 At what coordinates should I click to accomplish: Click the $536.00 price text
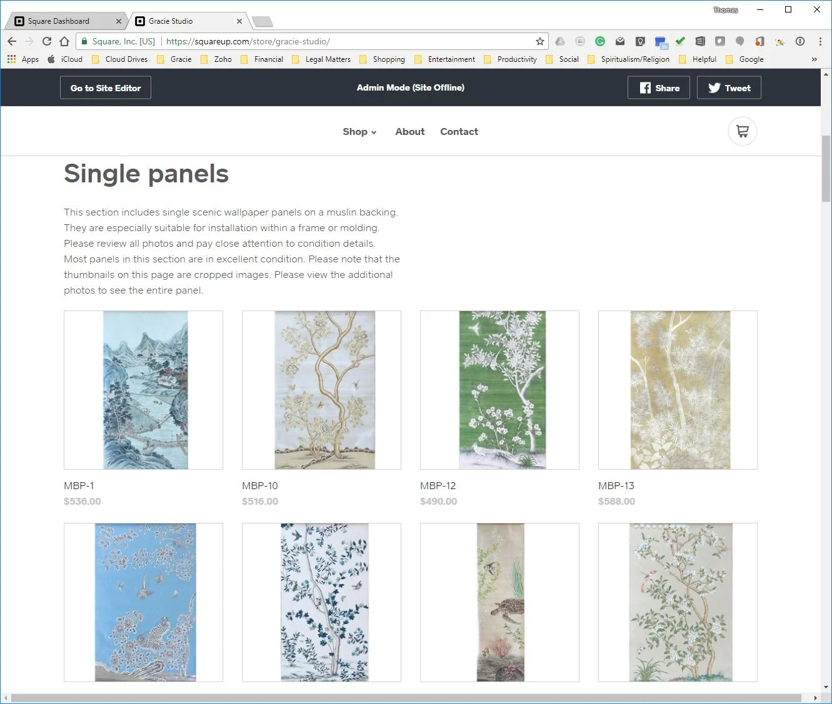[x=83, y=501]
